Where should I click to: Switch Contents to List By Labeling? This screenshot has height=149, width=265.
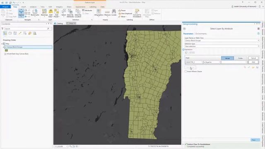click(x=30, y=33)
